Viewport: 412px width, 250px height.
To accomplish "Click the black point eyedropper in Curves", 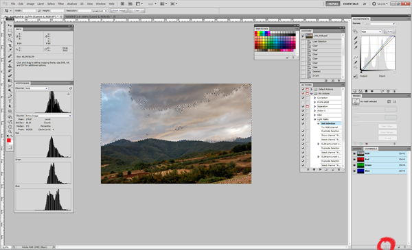I will point(356,38).
